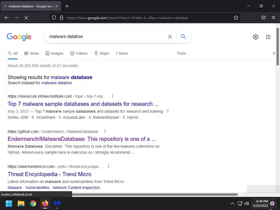Click the horizontal page scrollbar thumb
The image size is (280, 210).
click(155, 194)
